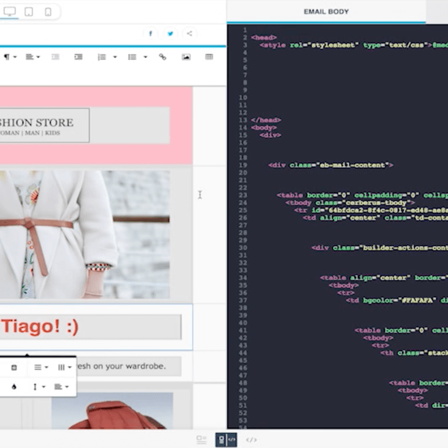Insert a hyperlink with the link icon
Screen dimensions: 448x448
coord(162,56)
